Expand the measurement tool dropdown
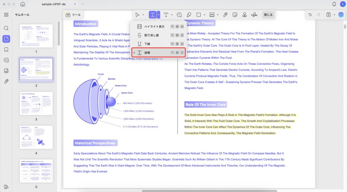Screen dimensions: 347x192 tap(218, 15)
